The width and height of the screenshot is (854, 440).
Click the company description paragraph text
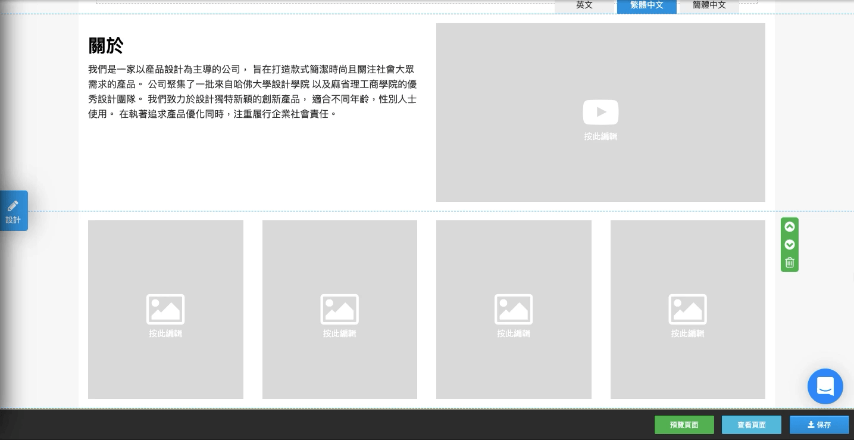point(252,92)
